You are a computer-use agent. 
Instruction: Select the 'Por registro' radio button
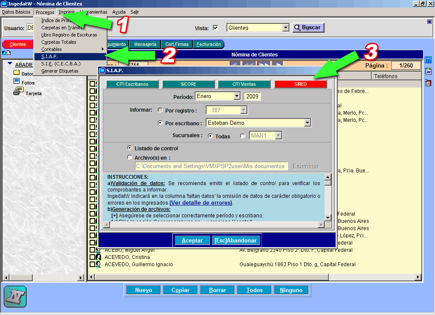160,110
